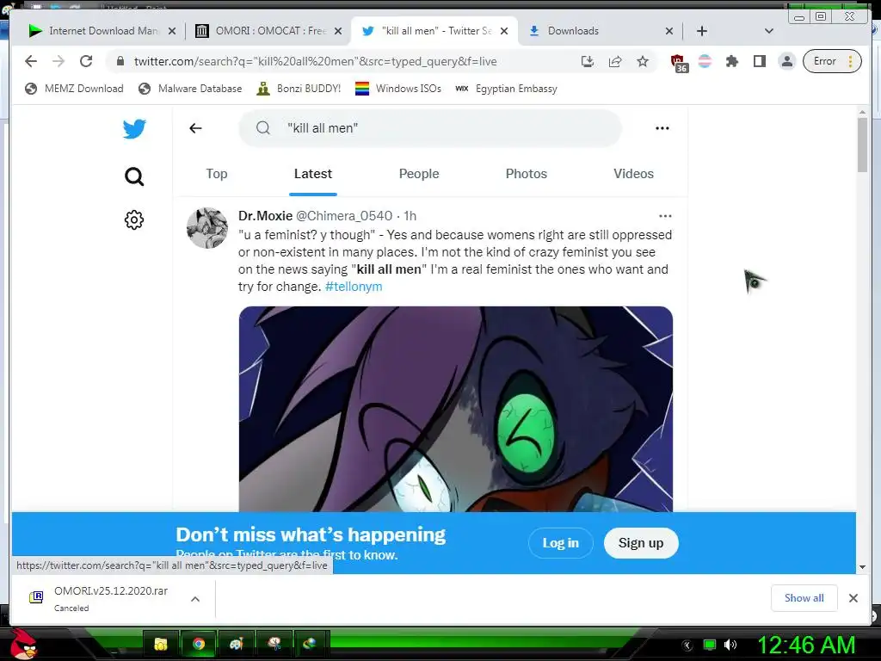Click the padlock site info icon
881x661 pixels.
[x=120, y=61]
